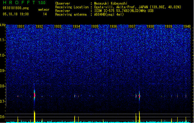Click the kHz axis unit label
Image resolution: width=194 pixels, height=123 pixels.
coord(3,25)
